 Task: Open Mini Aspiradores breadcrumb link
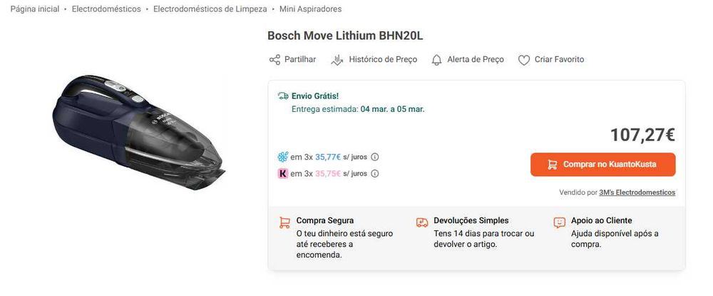click(310, 9)
